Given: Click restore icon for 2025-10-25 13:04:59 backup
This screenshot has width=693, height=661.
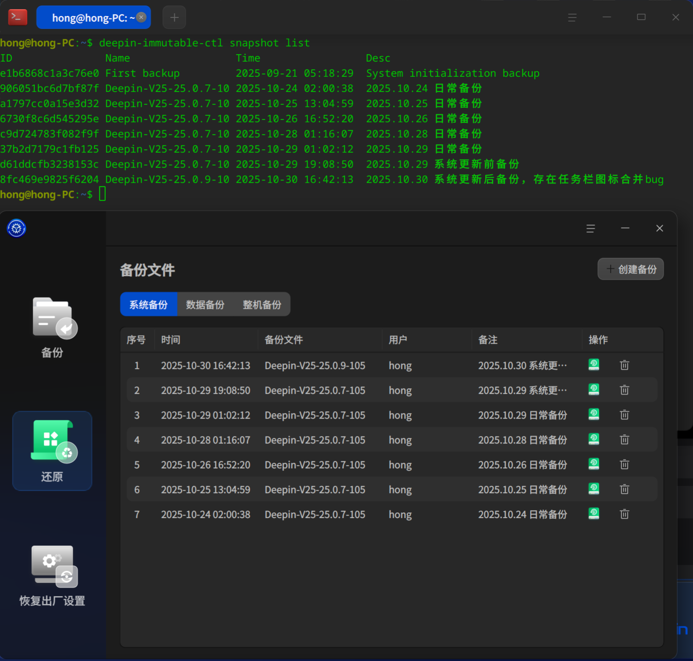Looking at the screenshot, I should pyautogui.click(x=594, y=489).
